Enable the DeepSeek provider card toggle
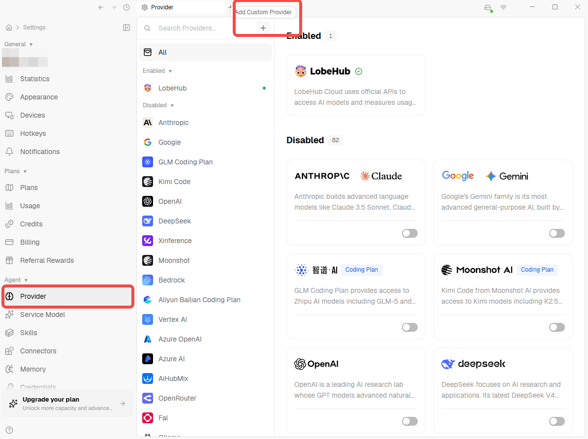 coord(557,421)
